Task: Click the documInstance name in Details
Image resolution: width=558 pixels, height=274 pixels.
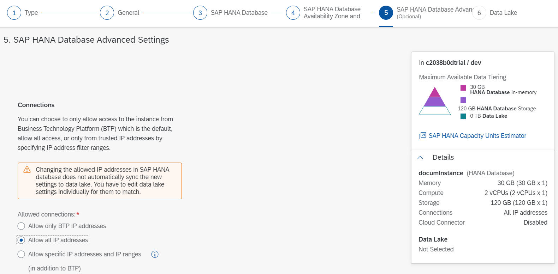Action: point(441,173)
